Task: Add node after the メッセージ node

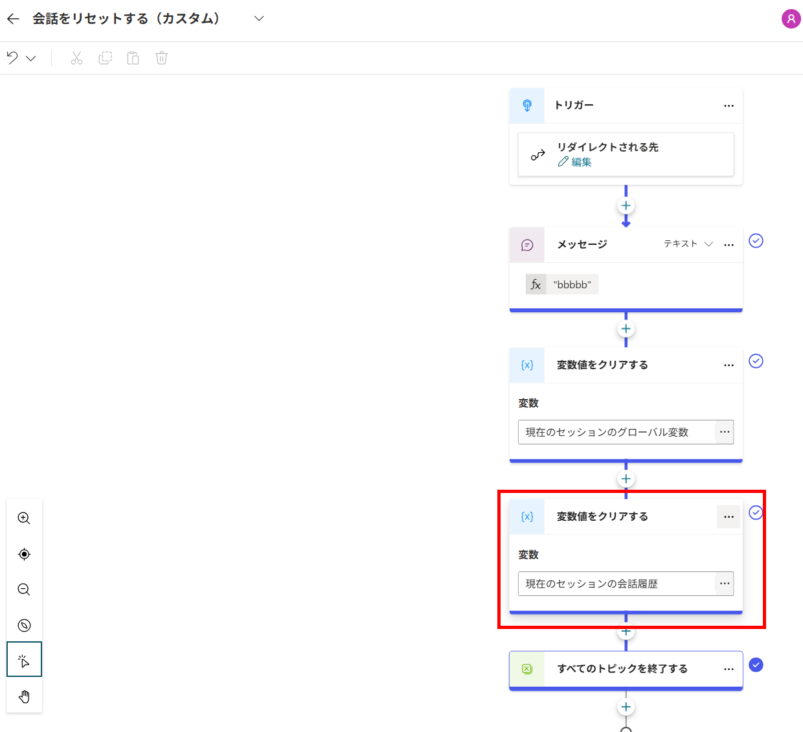Action: (626, 329)
